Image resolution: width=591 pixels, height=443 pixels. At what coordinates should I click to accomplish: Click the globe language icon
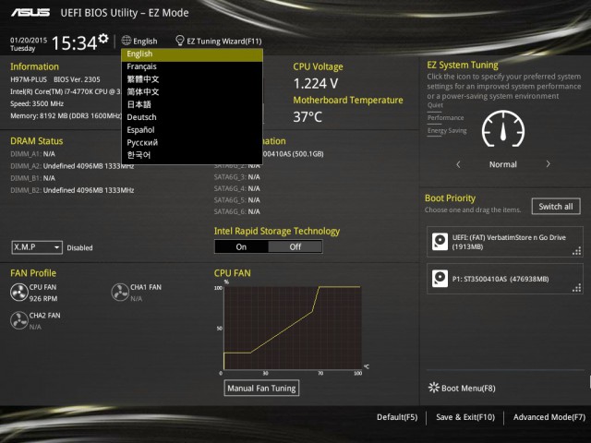pos(127,41)
